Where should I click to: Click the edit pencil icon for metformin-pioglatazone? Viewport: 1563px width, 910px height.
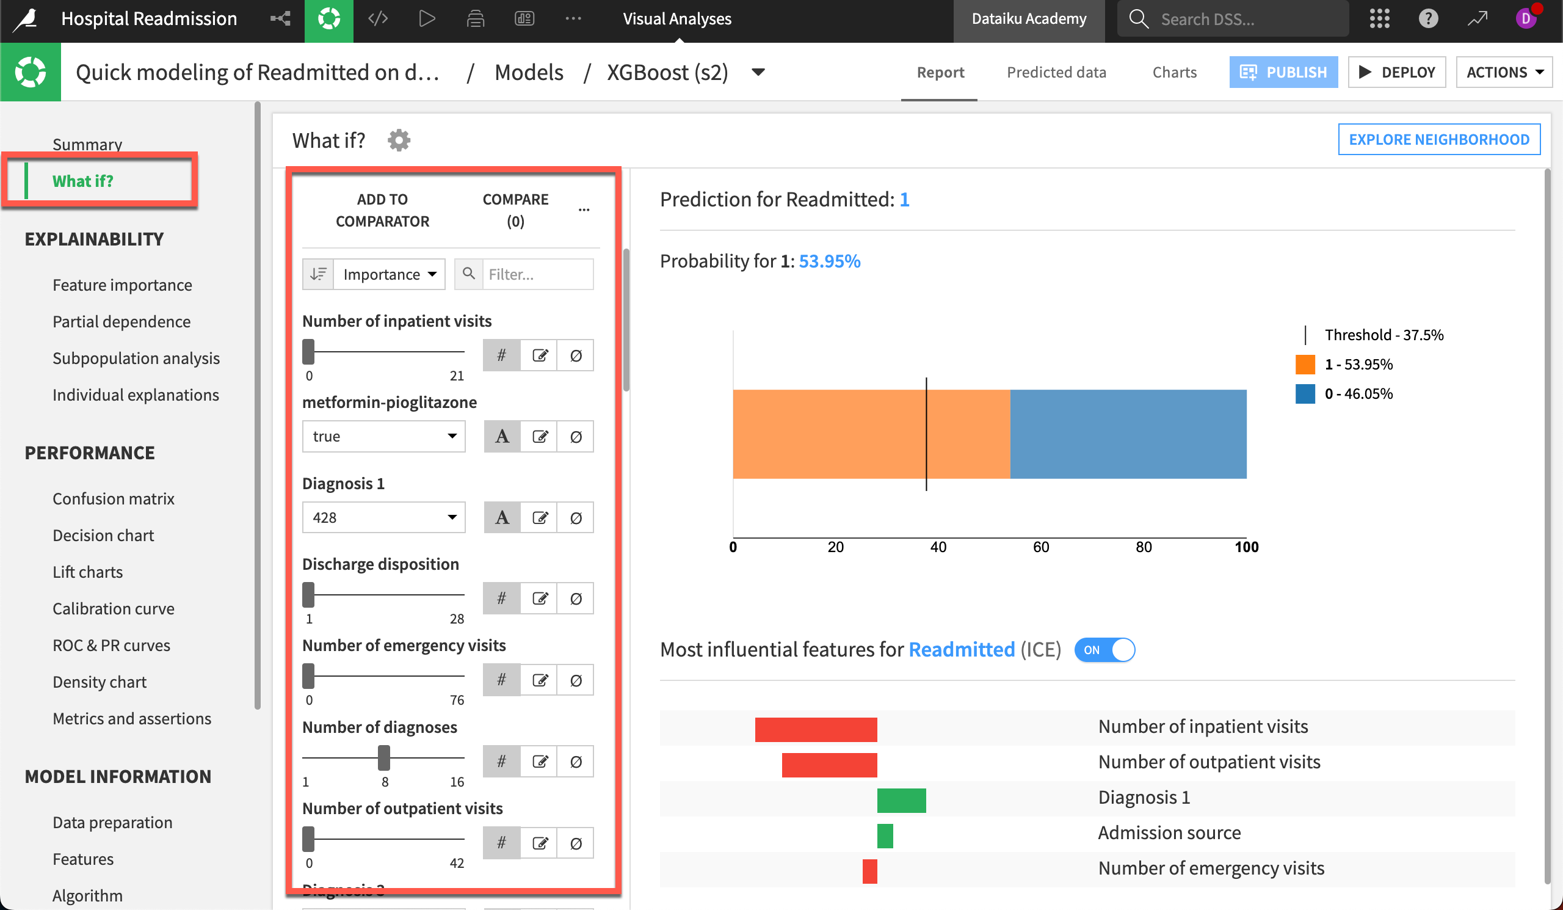click(539, 435)
